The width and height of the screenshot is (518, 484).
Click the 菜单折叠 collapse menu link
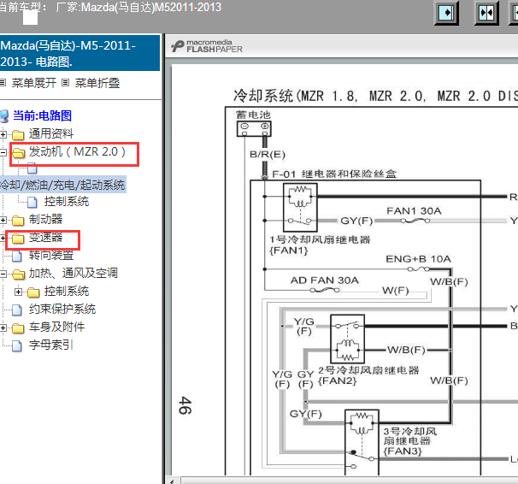(97, 83)
